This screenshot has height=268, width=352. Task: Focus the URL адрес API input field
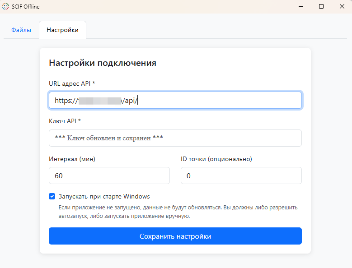tap(217, 100)
